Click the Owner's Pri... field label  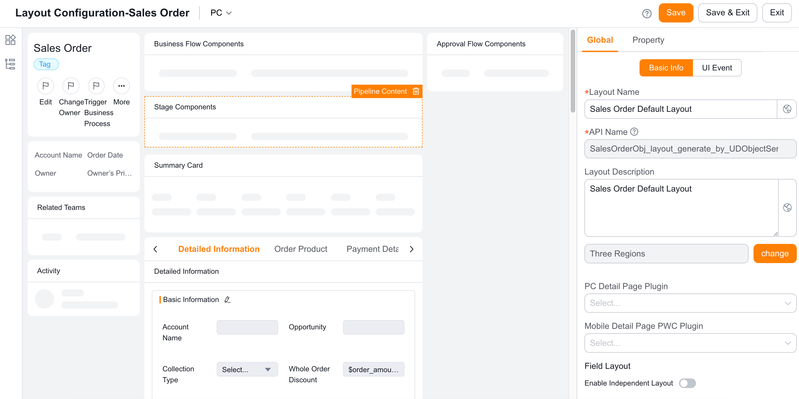pos(109,173)
